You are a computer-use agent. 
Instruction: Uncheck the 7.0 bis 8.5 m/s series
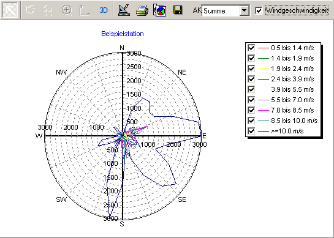251,110
